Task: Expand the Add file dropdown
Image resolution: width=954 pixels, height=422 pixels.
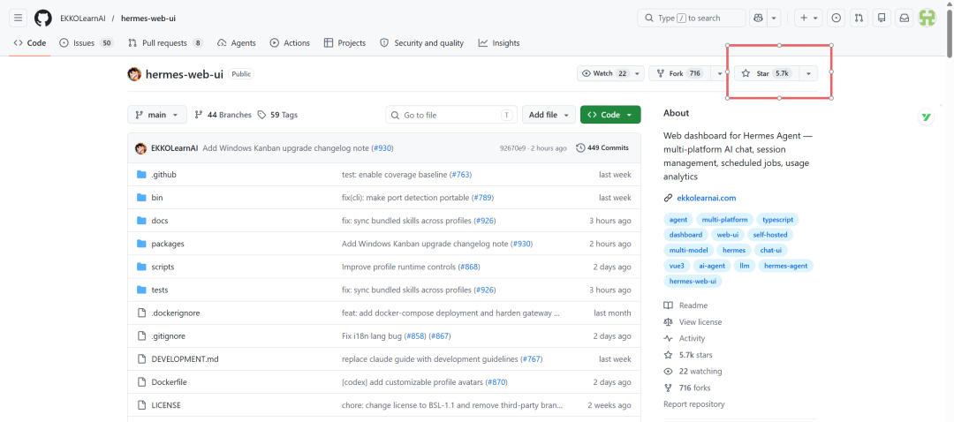Action: pos(549,115)
